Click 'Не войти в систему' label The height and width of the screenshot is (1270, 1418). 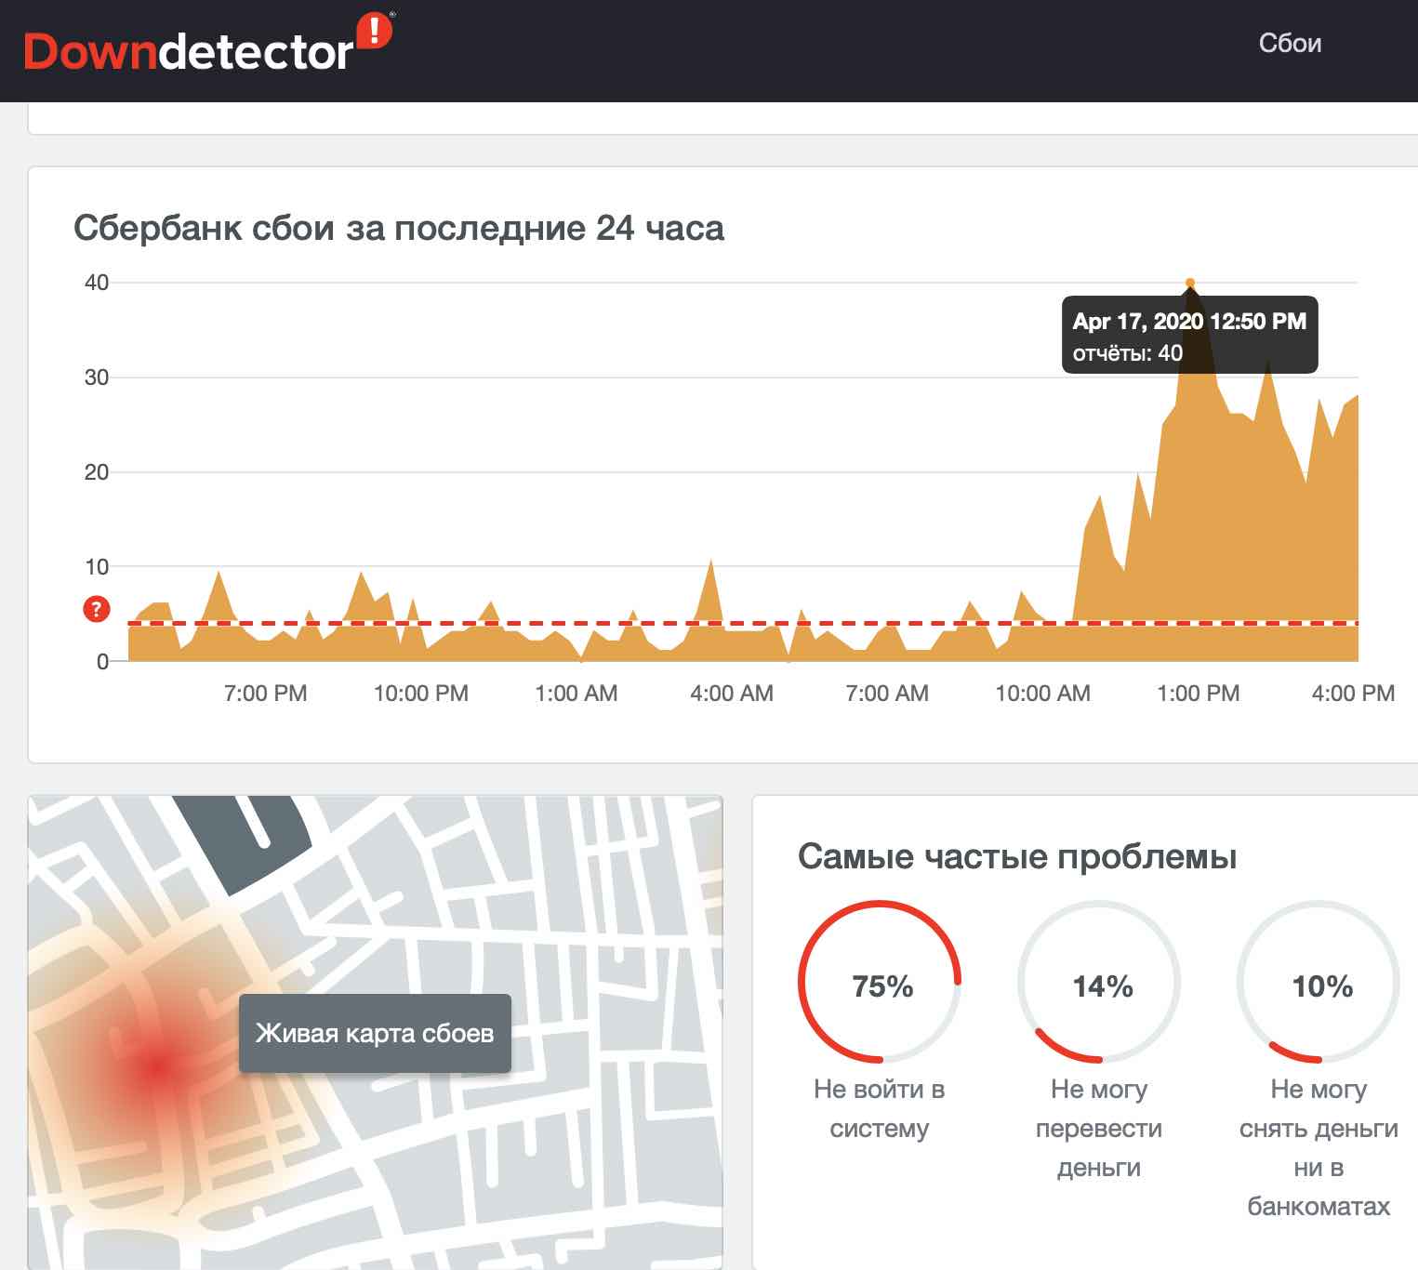[x=880, y=1108]
